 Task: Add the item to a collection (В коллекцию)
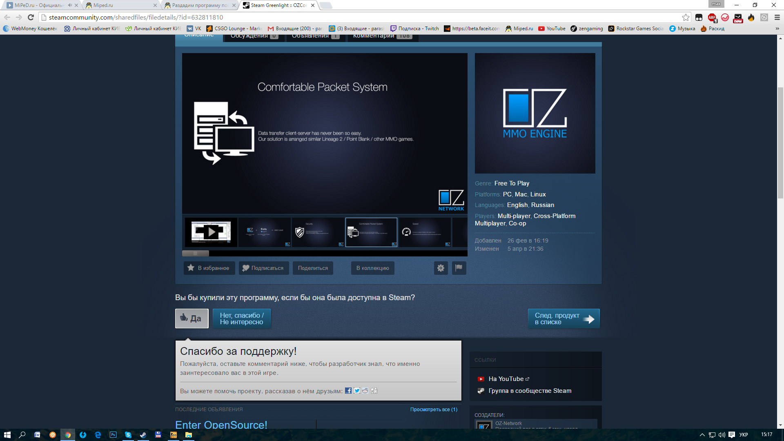click(x=372, y=268)
